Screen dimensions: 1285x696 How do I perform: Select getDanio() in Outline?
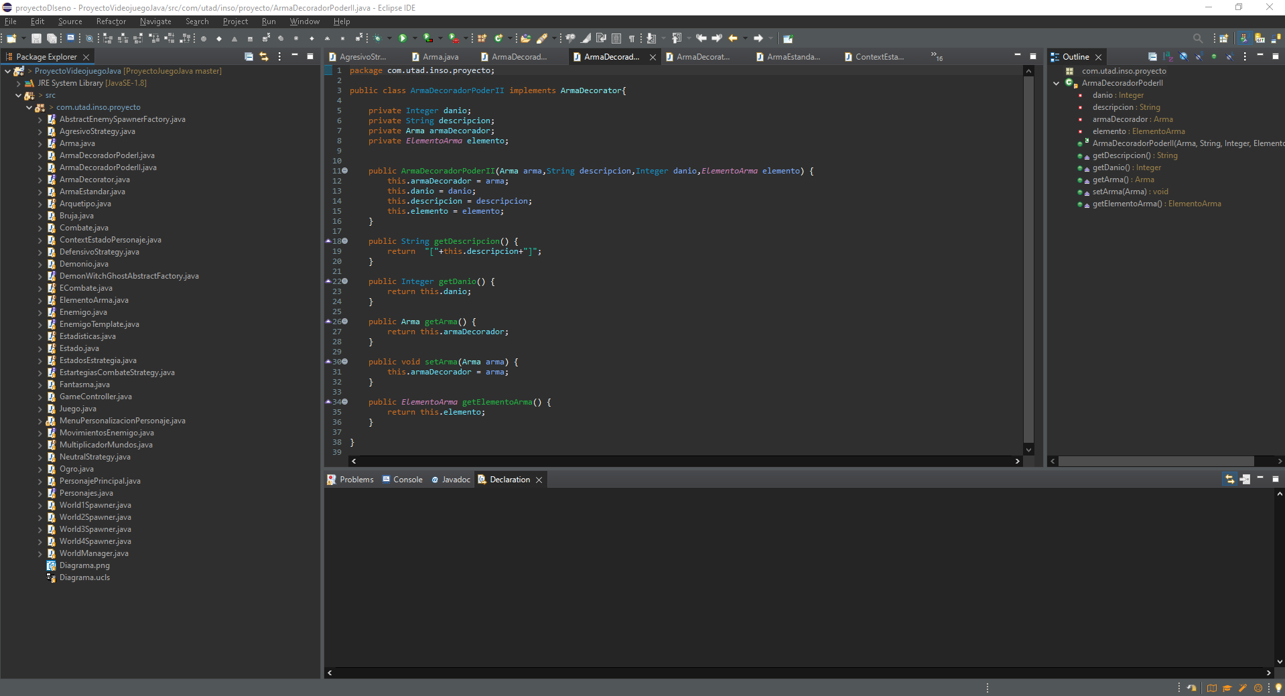coord(1127,167)
